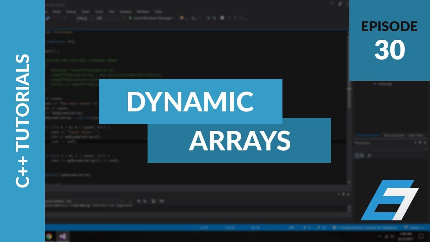Open the Help menu
Screen dimensions: 430x242
click(x=158, y=11)
